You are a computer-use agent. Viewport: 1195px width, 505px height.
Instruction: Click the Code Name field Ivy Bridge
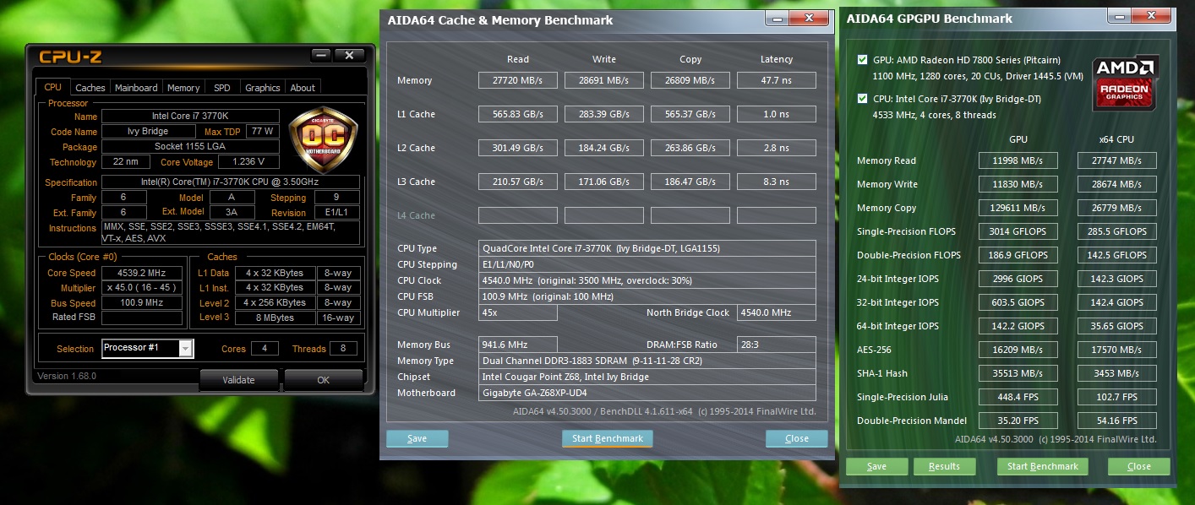tap(148, 132)
